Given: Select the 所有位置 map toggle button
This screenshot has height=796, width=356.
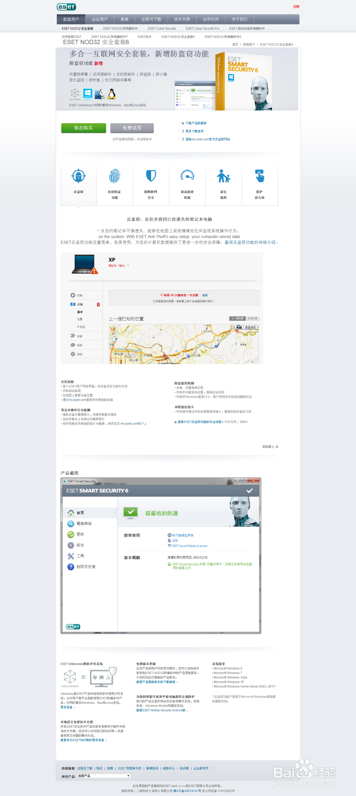Looking at the screenshot, I should [252, 318].
